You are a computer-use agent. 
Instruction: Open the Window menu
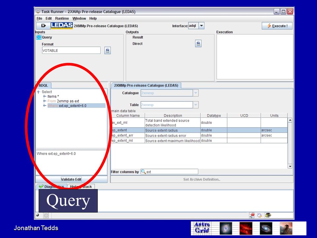(79, 19)
